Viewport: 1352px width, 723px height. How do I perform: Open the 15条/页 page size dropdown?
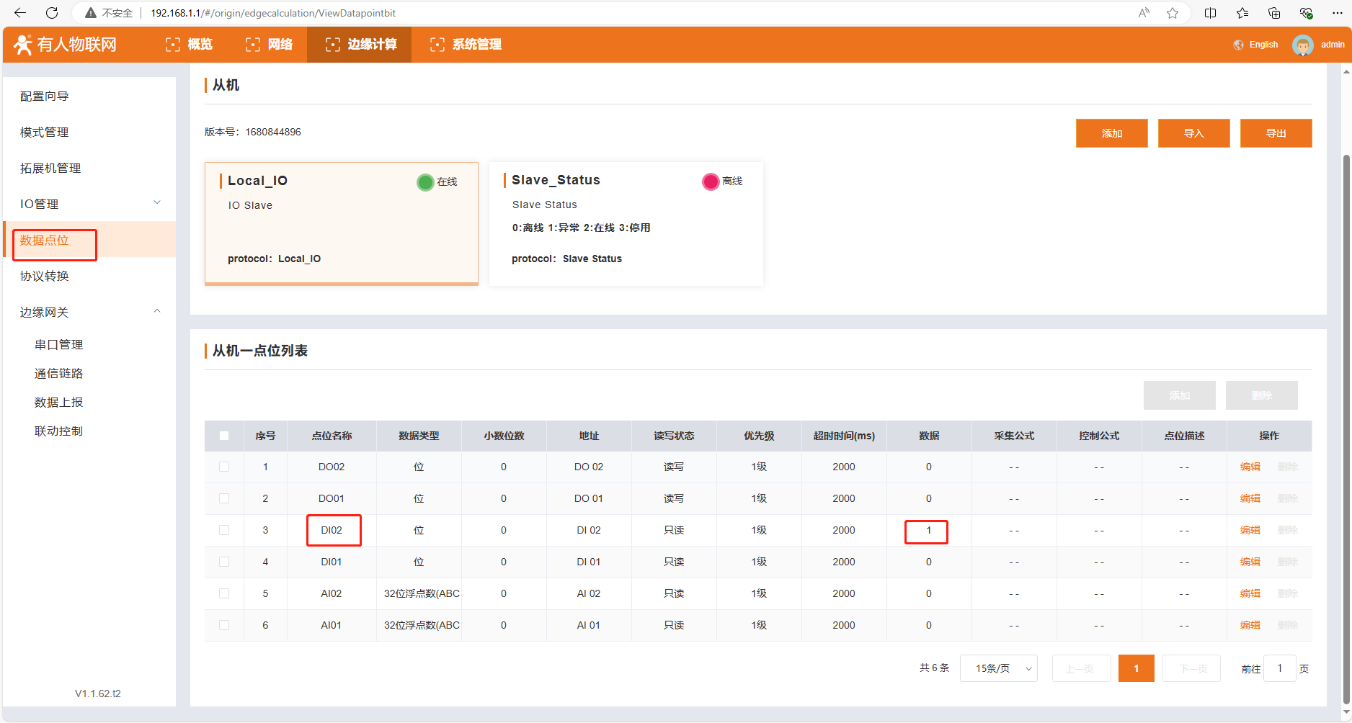point(998,668)
